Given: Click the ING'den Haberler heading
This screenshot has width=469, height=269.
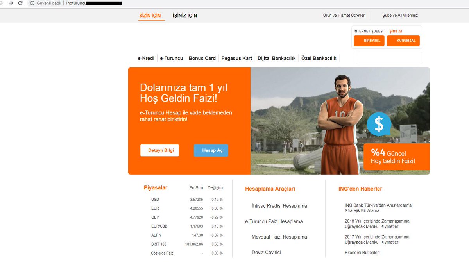Looking at the screenshot, I should coord(360,189).
